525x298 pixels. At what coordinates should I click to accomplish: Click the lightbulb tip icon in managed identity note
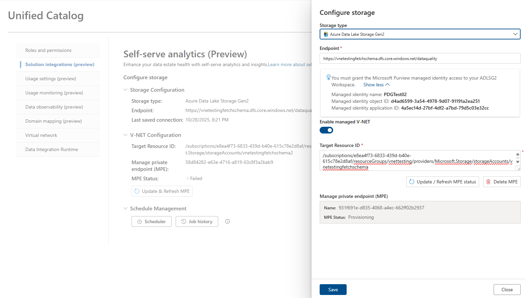point(328,77)
